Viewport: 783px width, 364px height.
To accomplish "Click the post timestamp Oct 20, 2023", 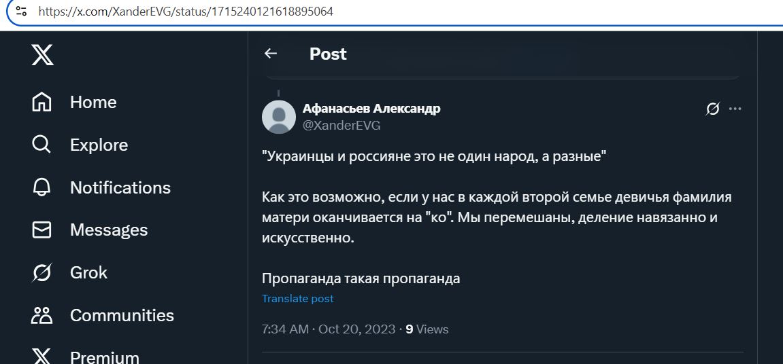I will (357, 329).
